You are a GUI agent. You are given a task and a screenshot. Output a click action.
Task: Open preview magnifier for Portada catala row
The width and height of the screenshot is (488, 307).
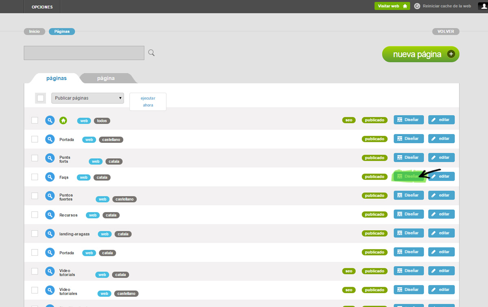50,253
